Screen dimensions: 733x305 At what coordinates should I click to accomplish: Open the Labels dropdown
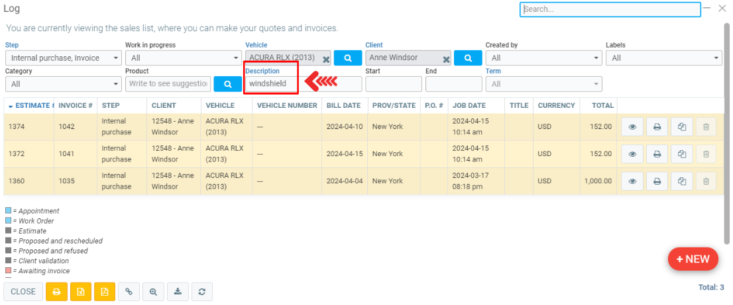pyautogui.click(x=663, y=58)
